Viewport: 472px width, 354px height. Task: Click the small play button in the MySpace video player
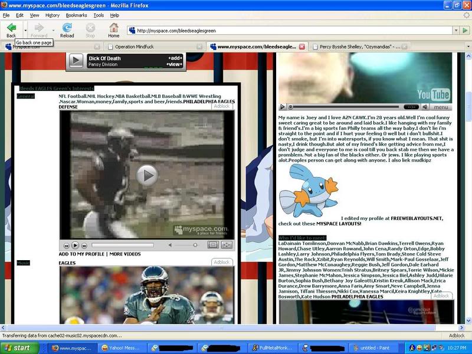(x=76, y=245)
